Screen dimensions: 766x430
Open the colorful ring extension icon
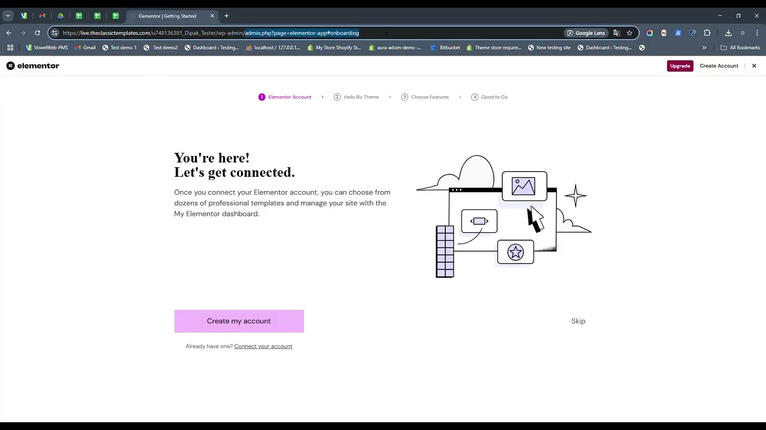649,33
